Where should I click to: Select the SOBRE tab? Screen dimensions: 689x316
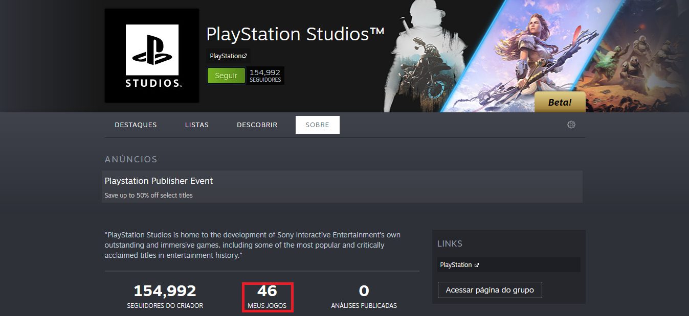(317, 124)
